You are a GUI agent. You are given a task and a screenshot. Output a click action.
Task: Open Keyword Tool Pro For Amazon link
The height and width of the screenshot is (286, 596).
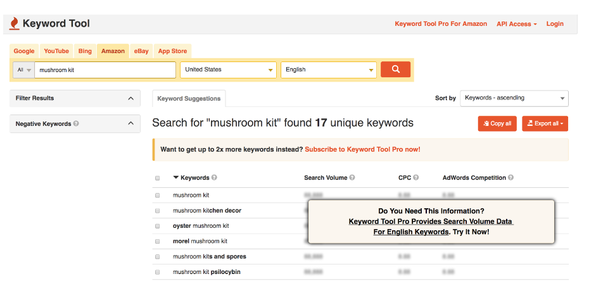(x=441, y=24)
